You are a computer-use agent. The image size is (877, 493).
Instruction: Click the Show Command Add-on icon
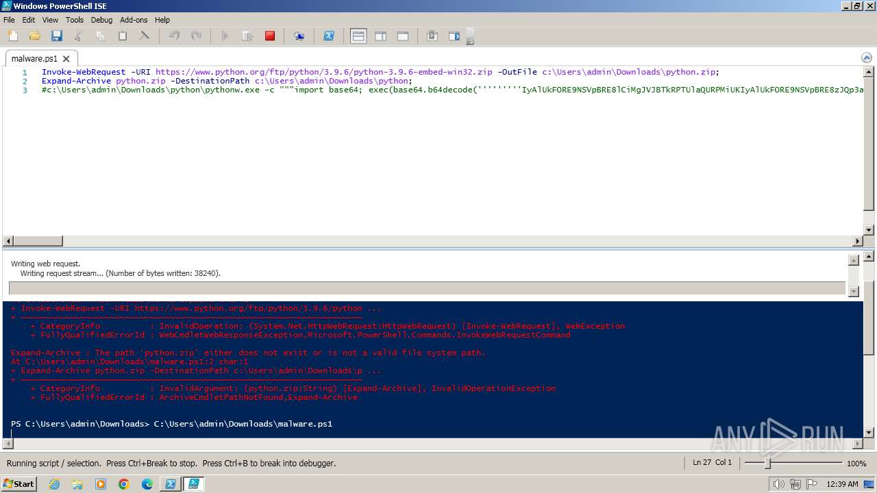(454, 36)
